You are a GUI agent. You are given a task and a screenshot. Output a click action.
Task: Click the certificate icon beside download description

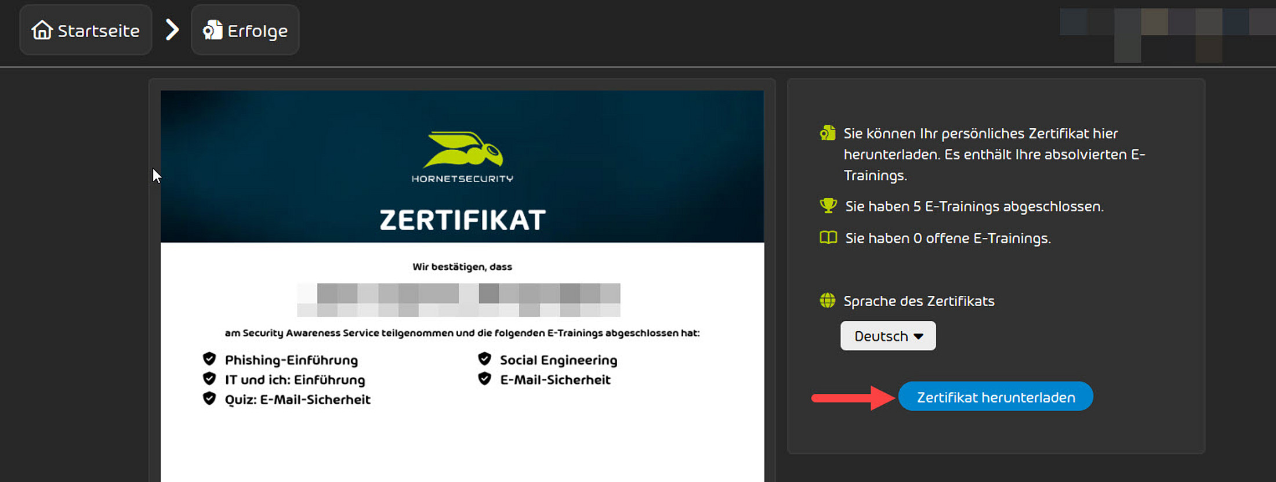click(827, 133)
